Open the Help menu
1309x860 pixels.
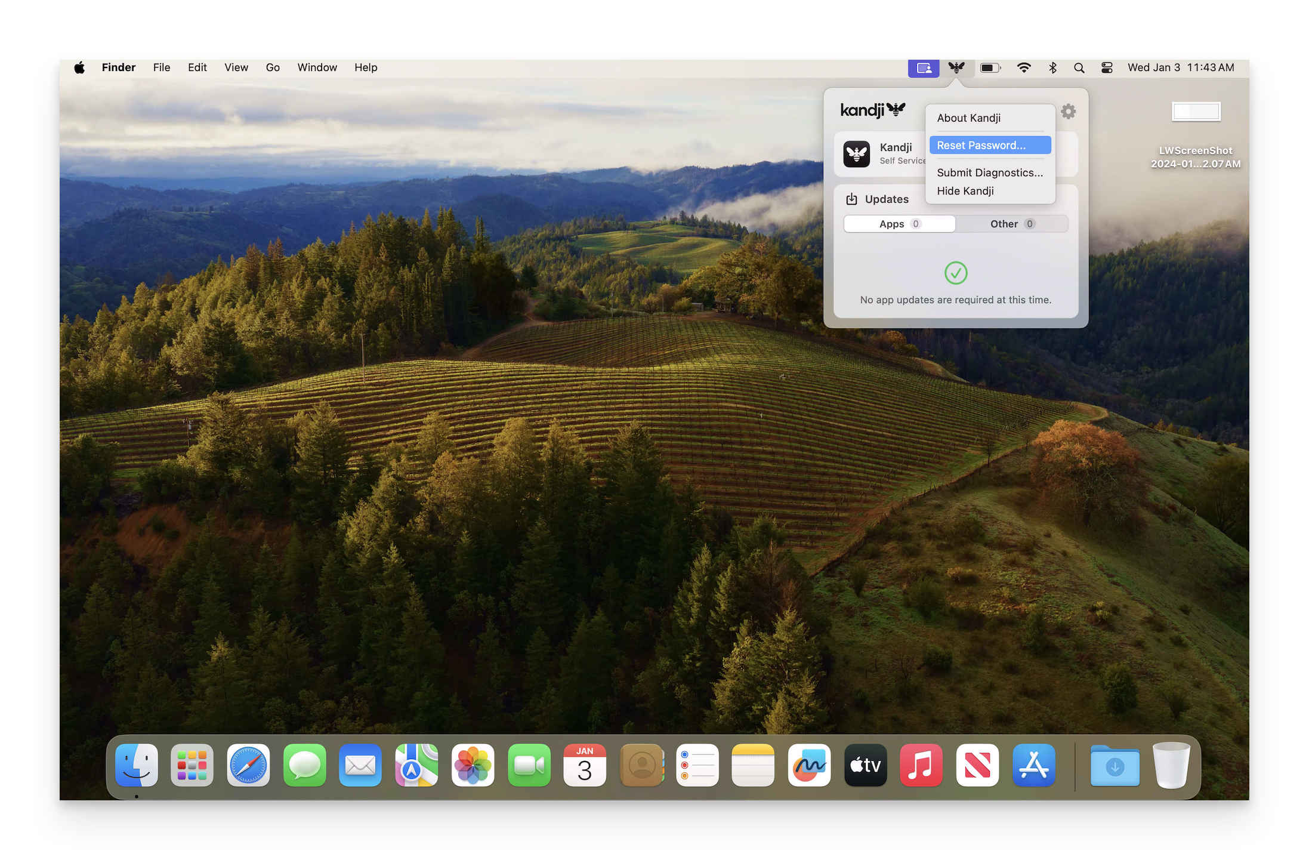click(366, 67)
